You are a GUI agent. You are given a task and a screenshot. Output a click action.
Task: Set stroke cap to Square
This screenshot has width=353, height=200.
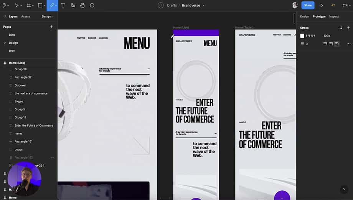point(331,44)
